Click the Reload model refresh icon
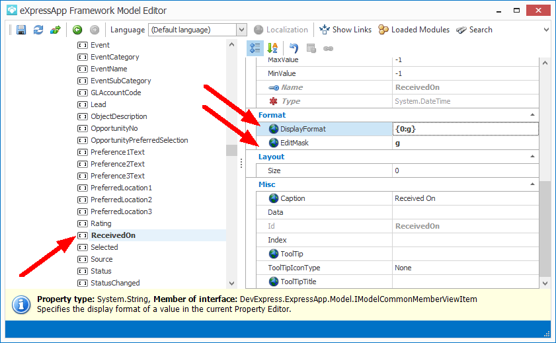Screen dimensions: 556x343 pos(38,30)
